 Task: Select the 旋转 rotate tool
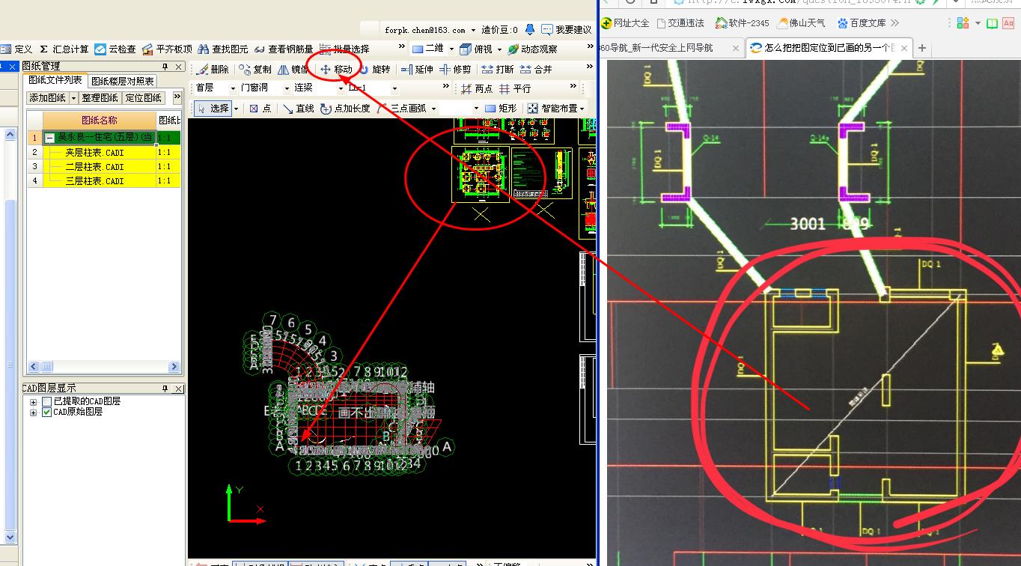coord(374,69)
